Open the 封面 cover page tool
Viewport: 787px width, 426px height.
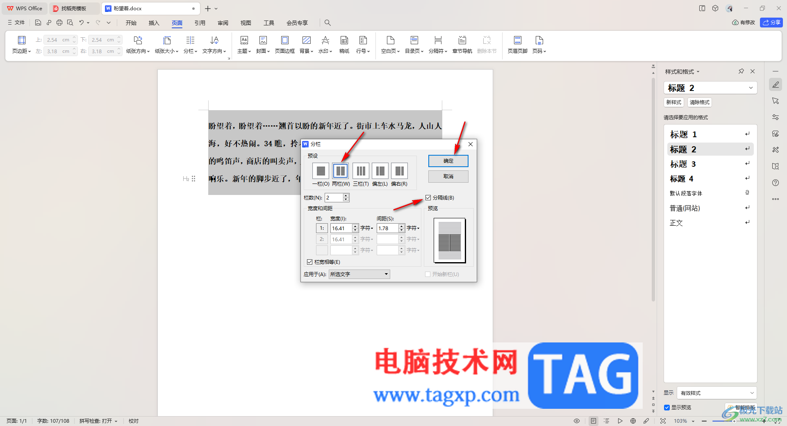(263, 45)
